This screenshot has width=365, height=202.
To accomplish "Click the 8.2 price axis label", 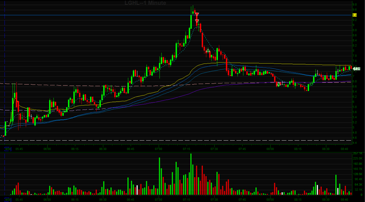I will (355, 45).
